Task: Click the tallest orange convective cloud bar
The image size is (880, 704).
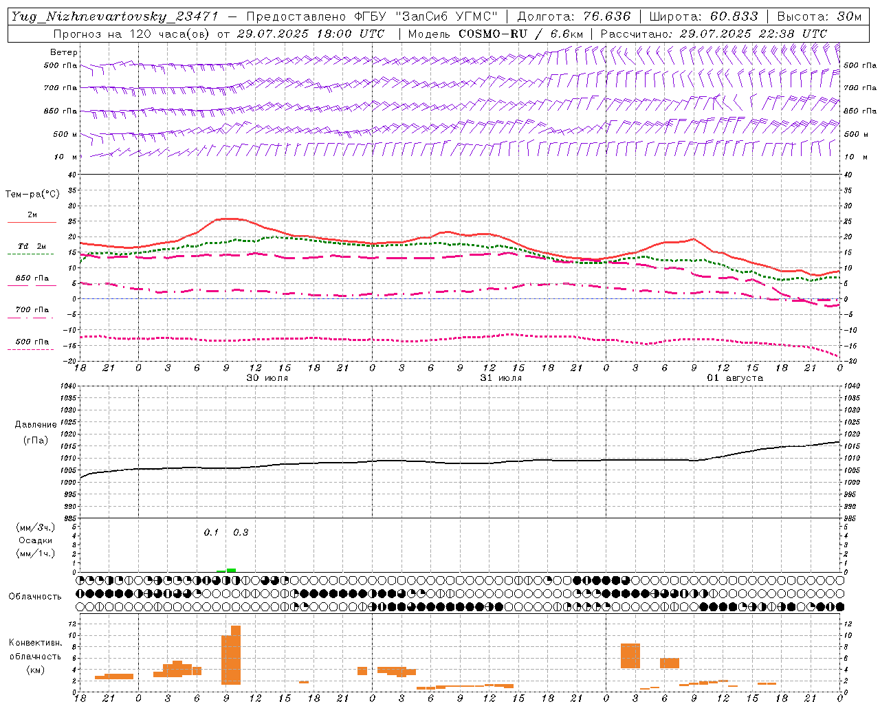Action: click(x=236, y=655)
